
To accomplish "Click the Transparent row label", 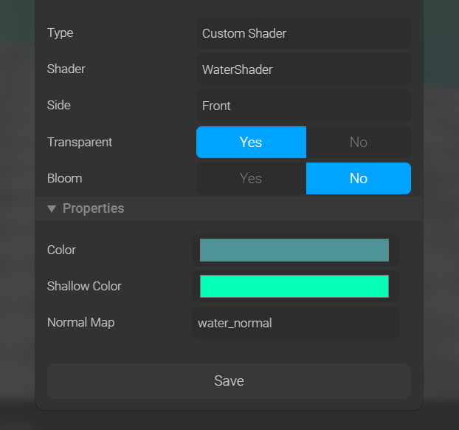I will (80, 142).
